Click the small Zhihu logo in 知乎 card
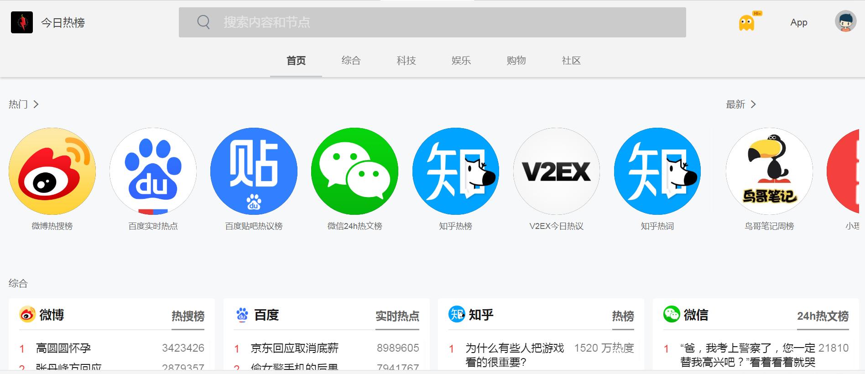 457,314
